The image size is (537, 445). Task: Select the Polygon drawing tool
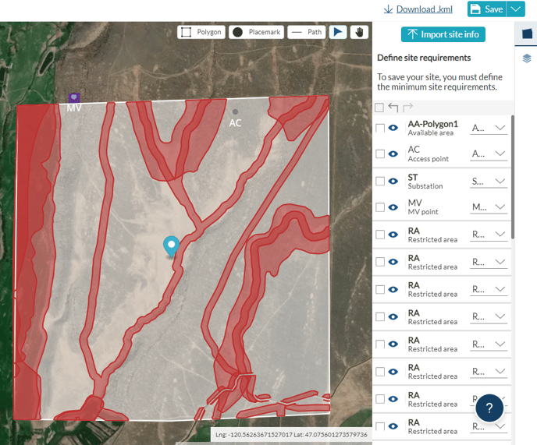[201, 32]
